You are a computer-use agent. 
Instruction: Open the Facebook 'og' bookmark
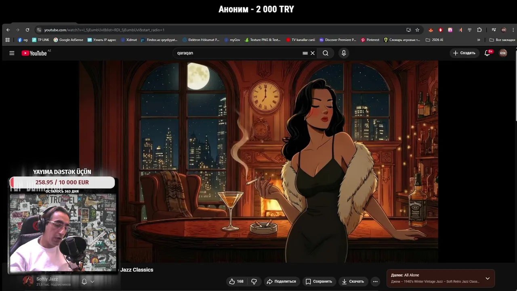pos(23,40)
